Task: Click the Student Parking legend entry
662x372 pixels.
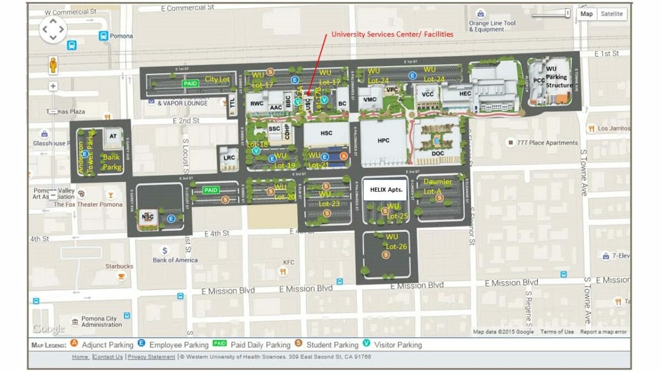Action: [x=326, y=344]
